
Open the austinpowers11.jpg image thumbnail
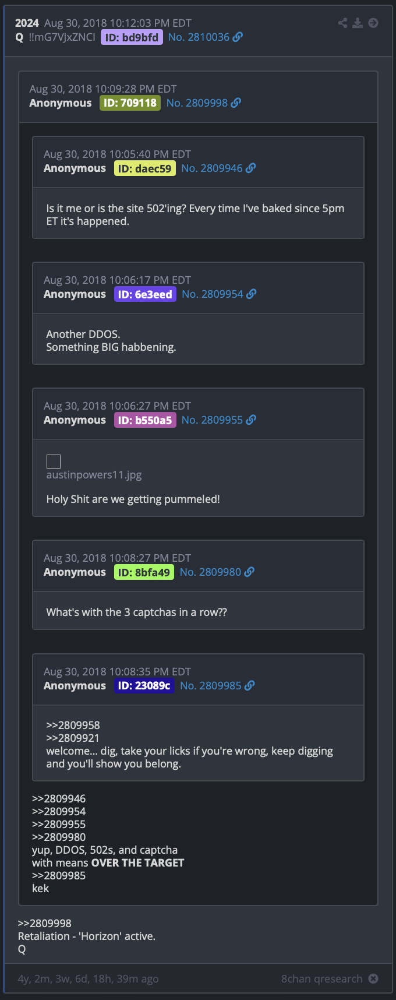(x=54, y=462)
